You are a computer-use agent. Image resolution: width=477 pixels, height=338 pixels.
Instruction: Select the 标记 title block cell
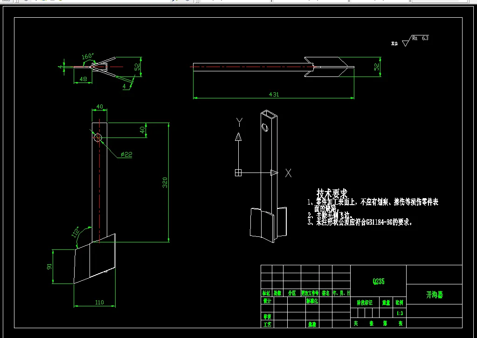[x=266, y=293]
